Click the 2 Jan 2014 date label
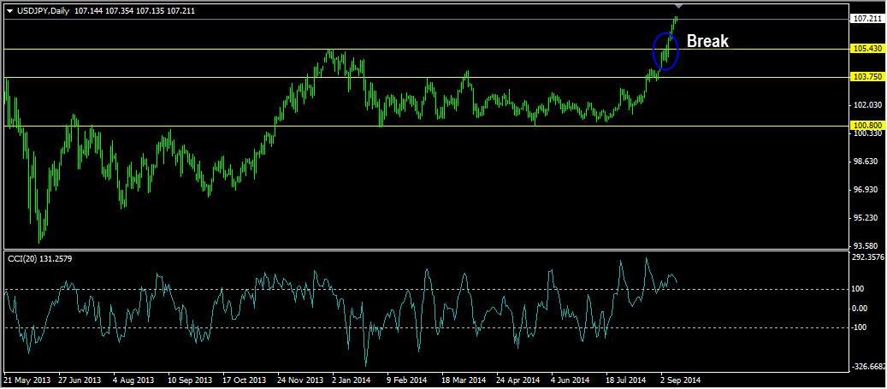The width and height of the screenshot is (887, 389). point(351,380)
